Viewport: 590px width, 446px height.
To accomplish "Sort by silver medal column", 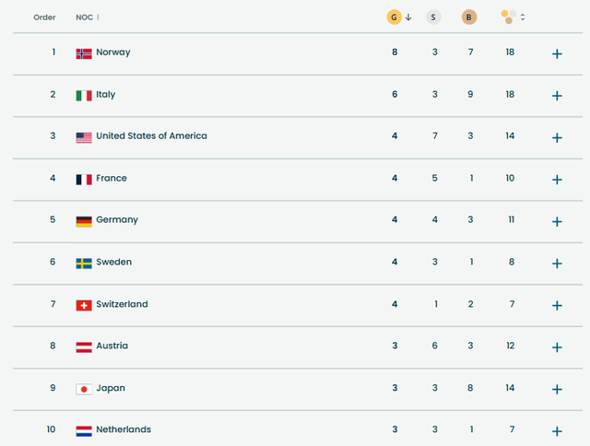I will (433, 17).
